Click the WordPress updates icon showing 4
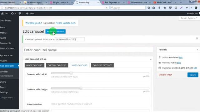The height and width of the screenshot is (112, 200). coord(13,13)
